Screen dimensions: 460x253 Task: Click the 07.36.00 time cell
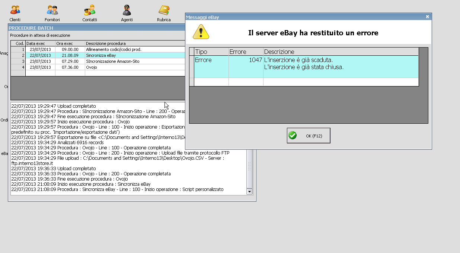70,67
